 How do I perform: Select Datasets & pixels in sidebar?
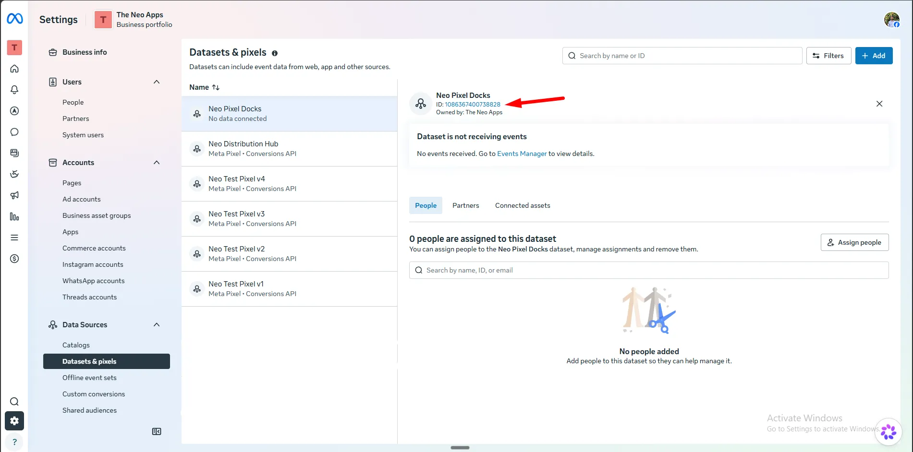tap(107, 361)
